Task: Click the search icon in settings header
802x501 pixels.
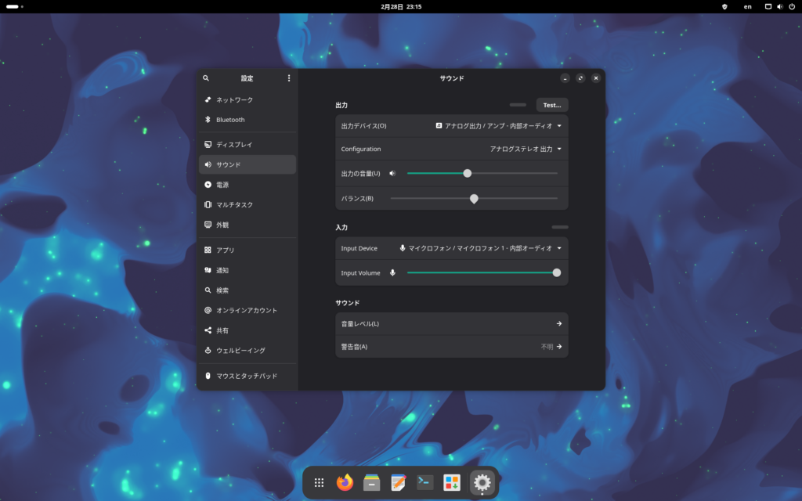Action: (x=206, y=78)
